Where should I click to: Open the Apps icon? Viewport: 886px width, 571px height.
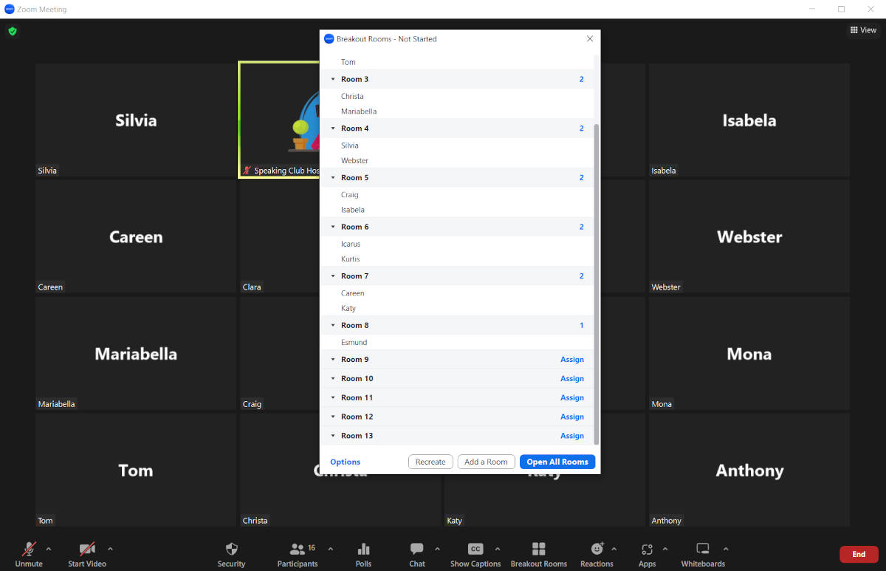click(648, 549)
